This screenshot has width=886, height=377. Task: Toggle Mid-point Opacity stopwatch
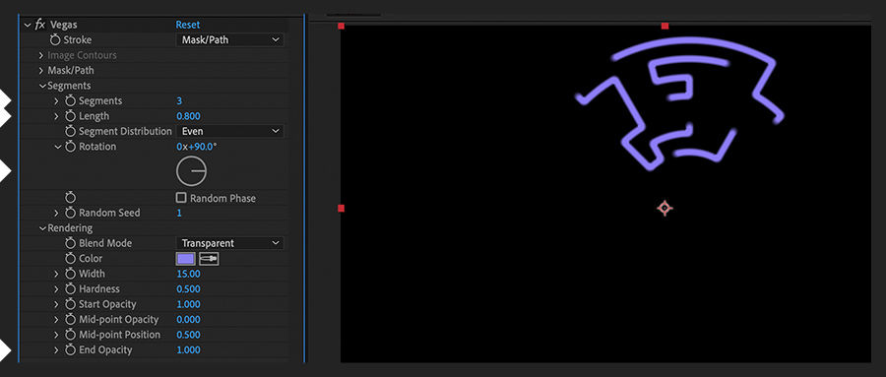[70, 319]
